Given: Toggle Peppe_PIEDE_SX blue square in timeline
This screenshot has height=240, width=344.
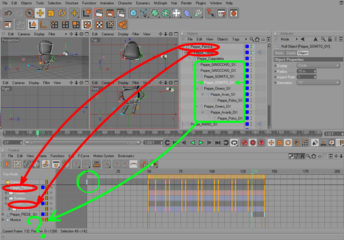Looking at the screenshot, I should [x=43, y=214].
